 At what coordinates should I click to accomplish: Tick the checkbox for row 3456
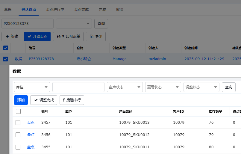(18, 135)
